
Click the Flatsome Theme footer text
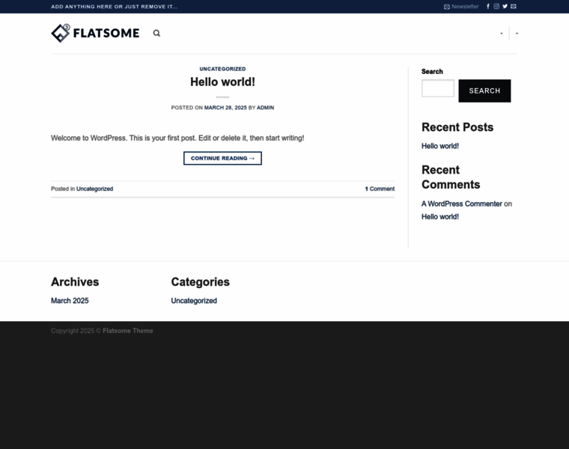(x=128, y=331)
